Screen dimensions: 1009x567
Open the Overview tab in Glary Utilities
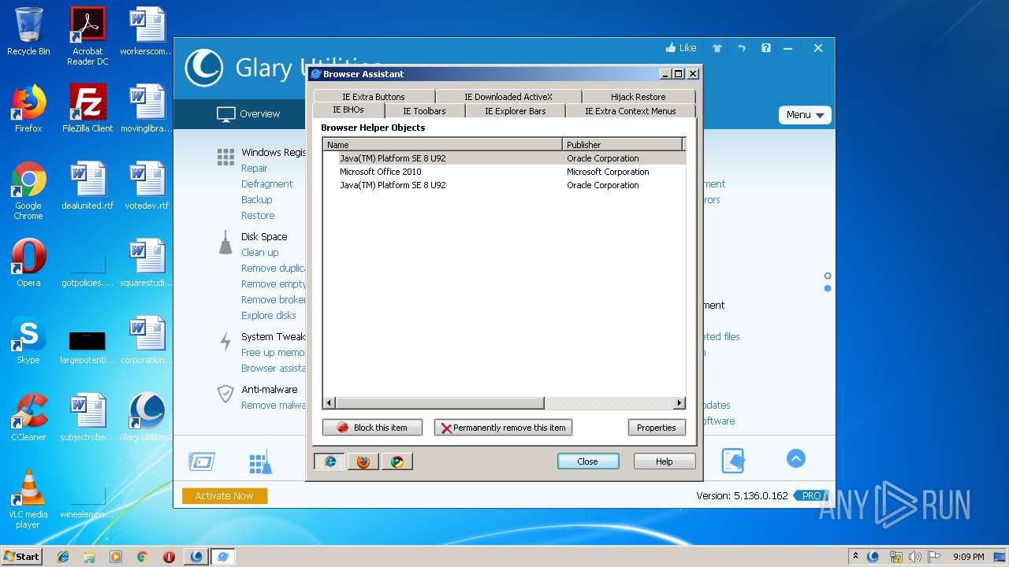click(248, 114)
